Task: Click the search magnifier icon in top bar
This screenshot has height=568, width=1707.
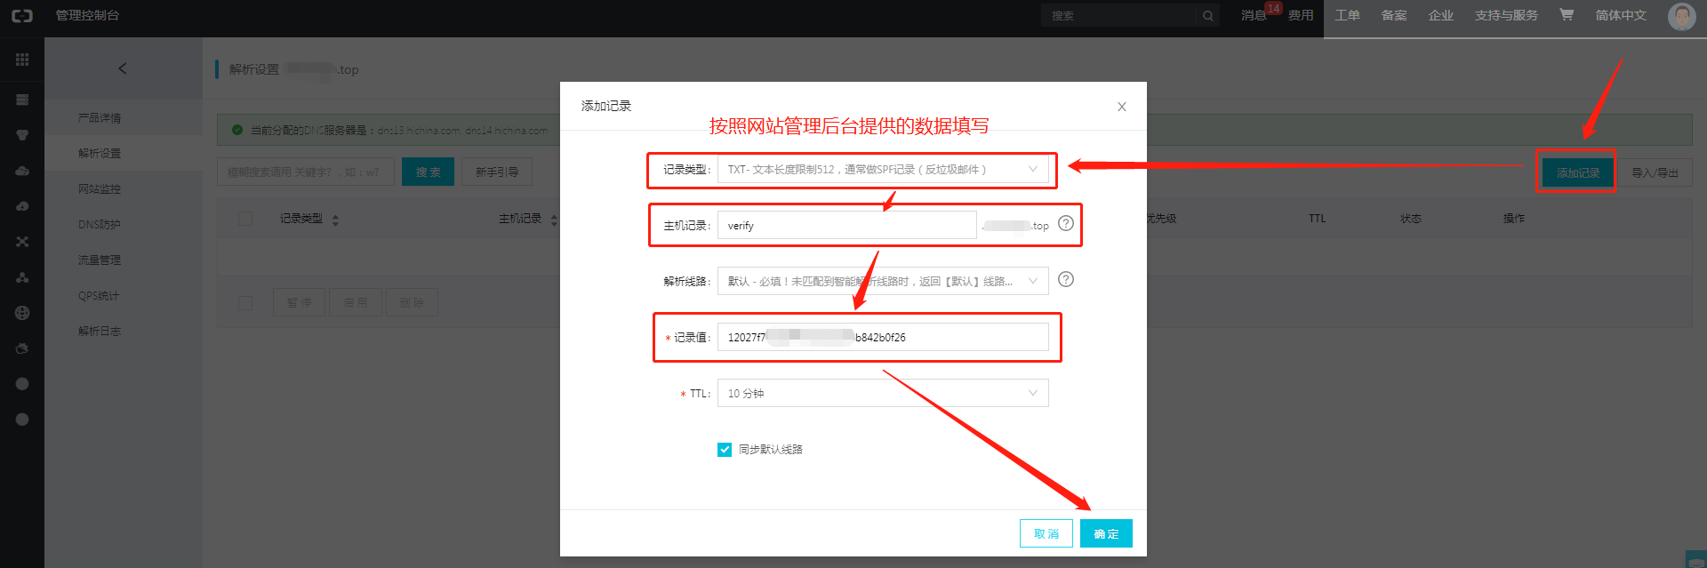Action: tap(1208, 16)
